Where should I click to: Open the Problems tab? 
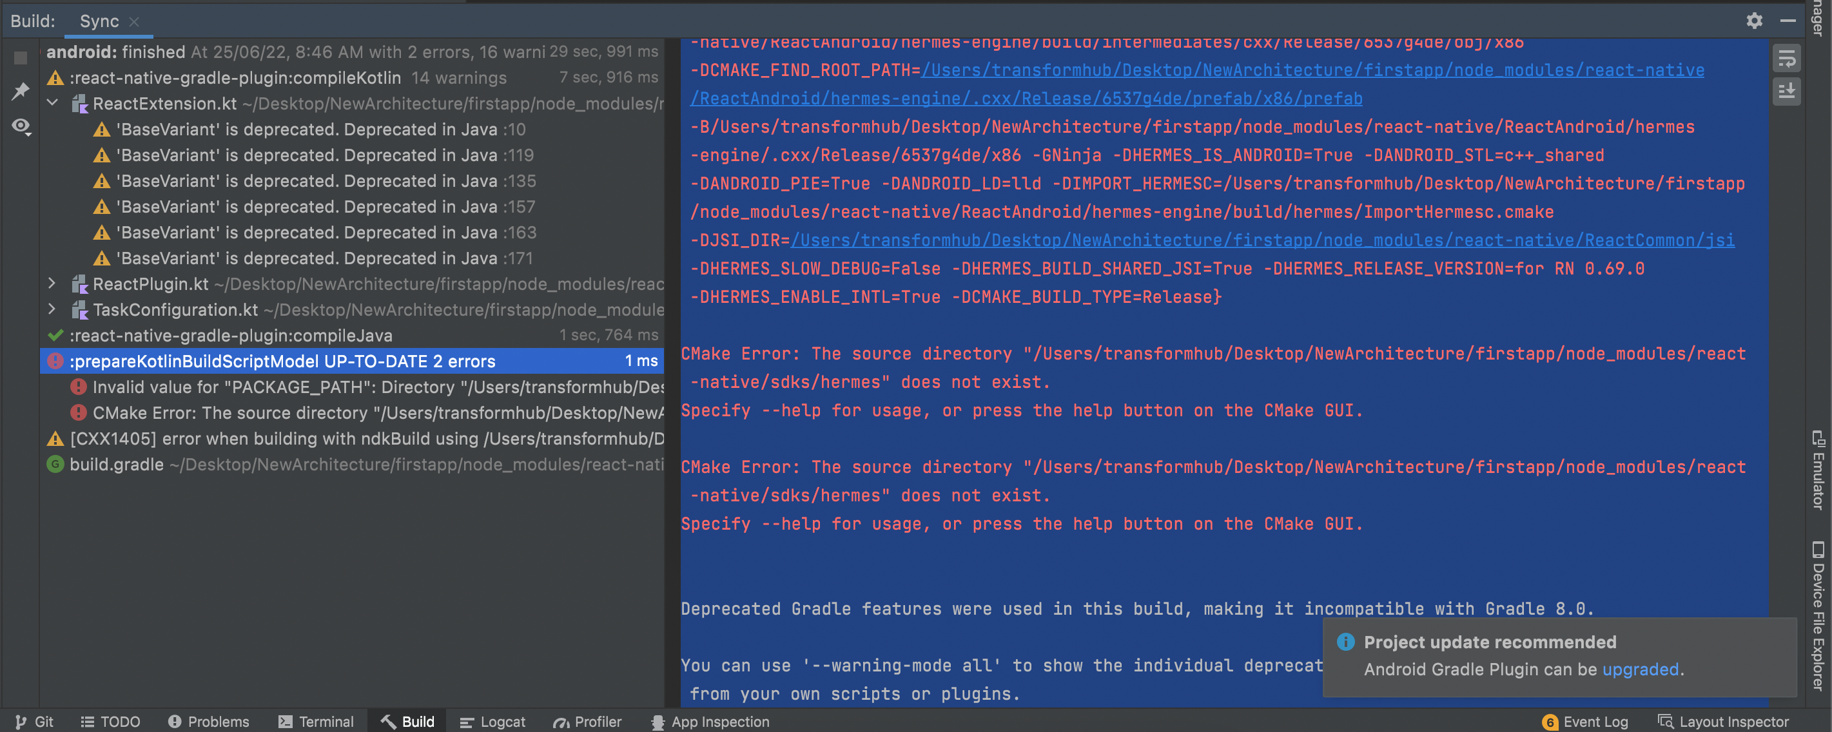[208, 721]
